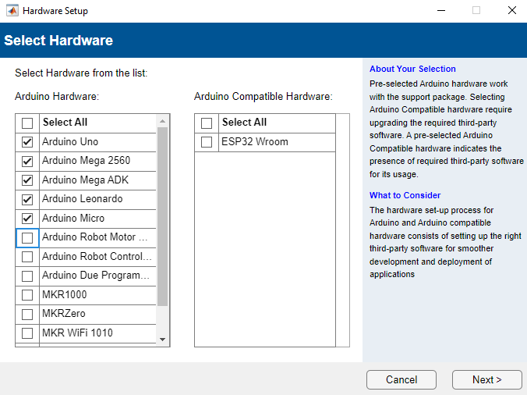Select the Arduino Uno row label
The image size is (527, 395).
(70, 141)
